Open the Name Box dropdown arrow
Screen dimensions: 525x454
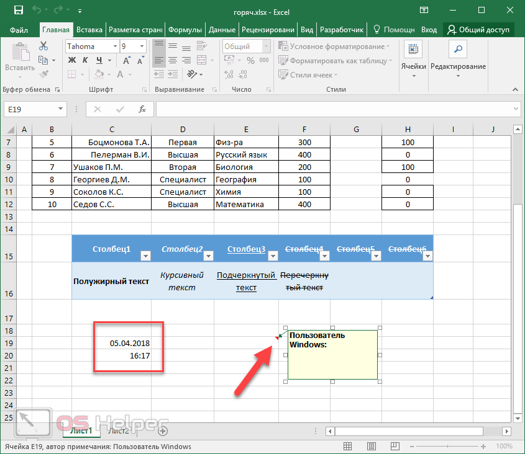click(x=60, y=109)
